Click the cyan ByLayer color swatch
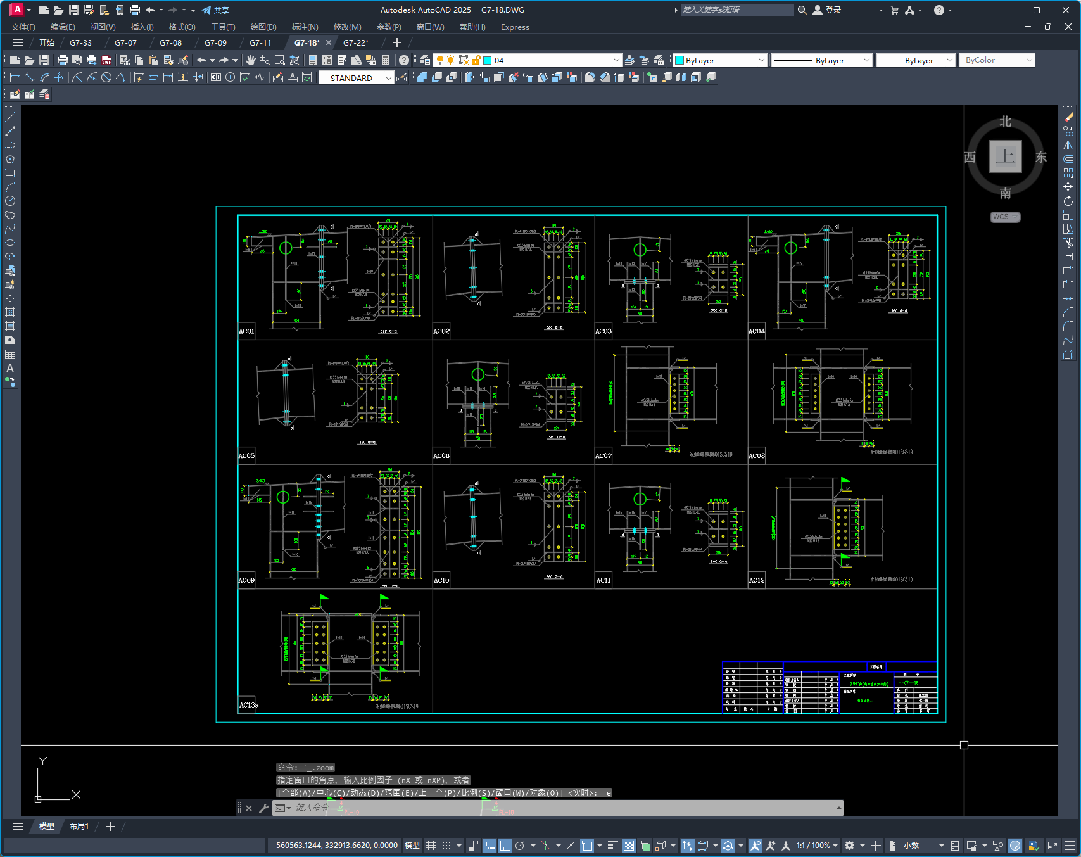The width and height of the screenshot is (1081, 857). (x=680, y=60)
